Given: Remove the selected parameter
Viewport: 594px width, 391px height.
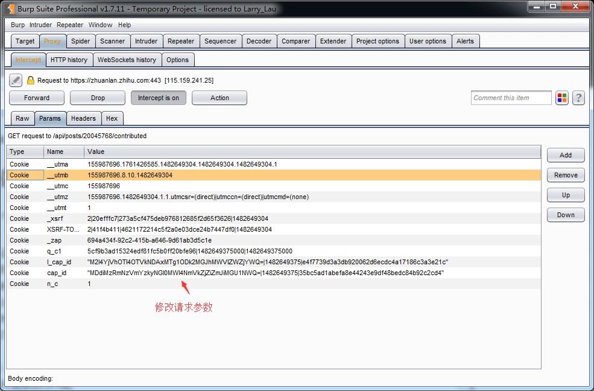Looking at the screenshot, I should coord(566,175).
